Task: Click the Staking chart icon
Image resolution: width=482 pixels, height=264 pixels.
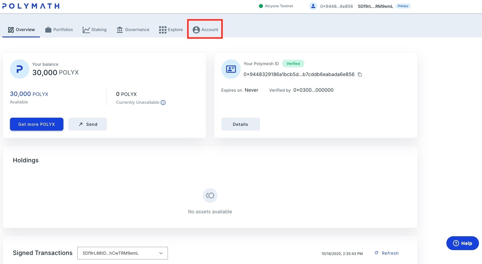Action: [86, 30]
